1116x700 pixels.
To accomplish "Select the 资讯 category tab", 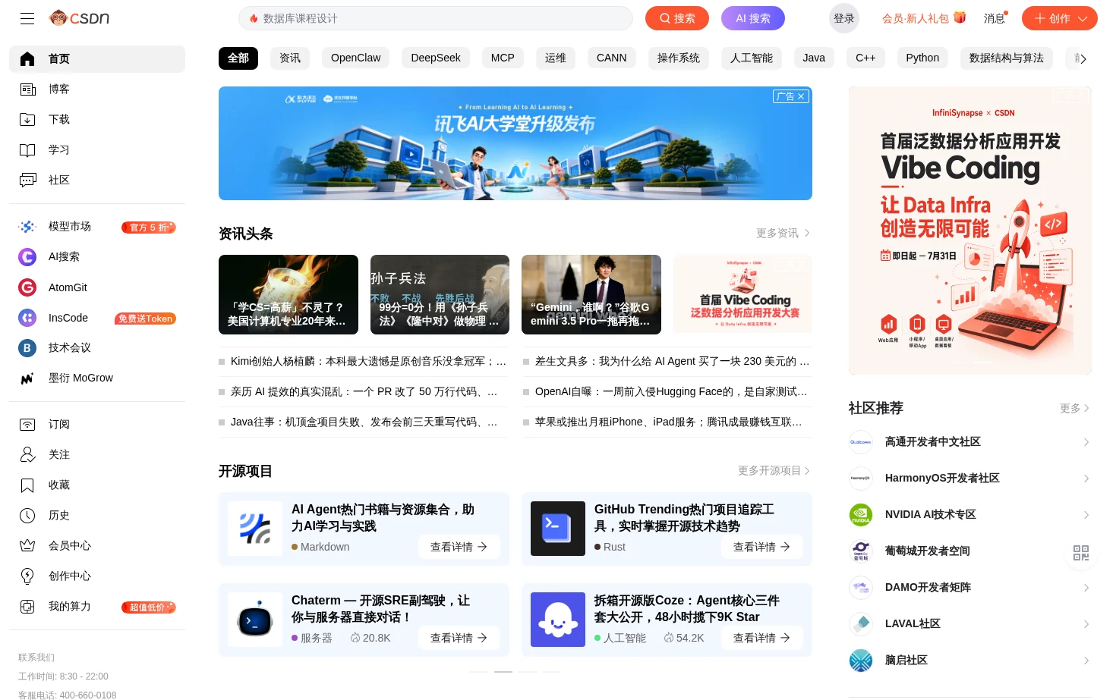I will pos(290,58).
